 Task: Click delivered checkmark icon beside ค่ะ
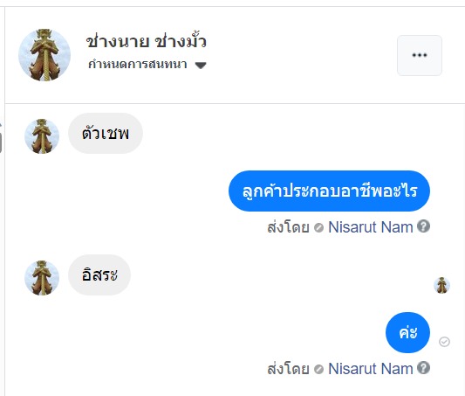pos(444,342)
